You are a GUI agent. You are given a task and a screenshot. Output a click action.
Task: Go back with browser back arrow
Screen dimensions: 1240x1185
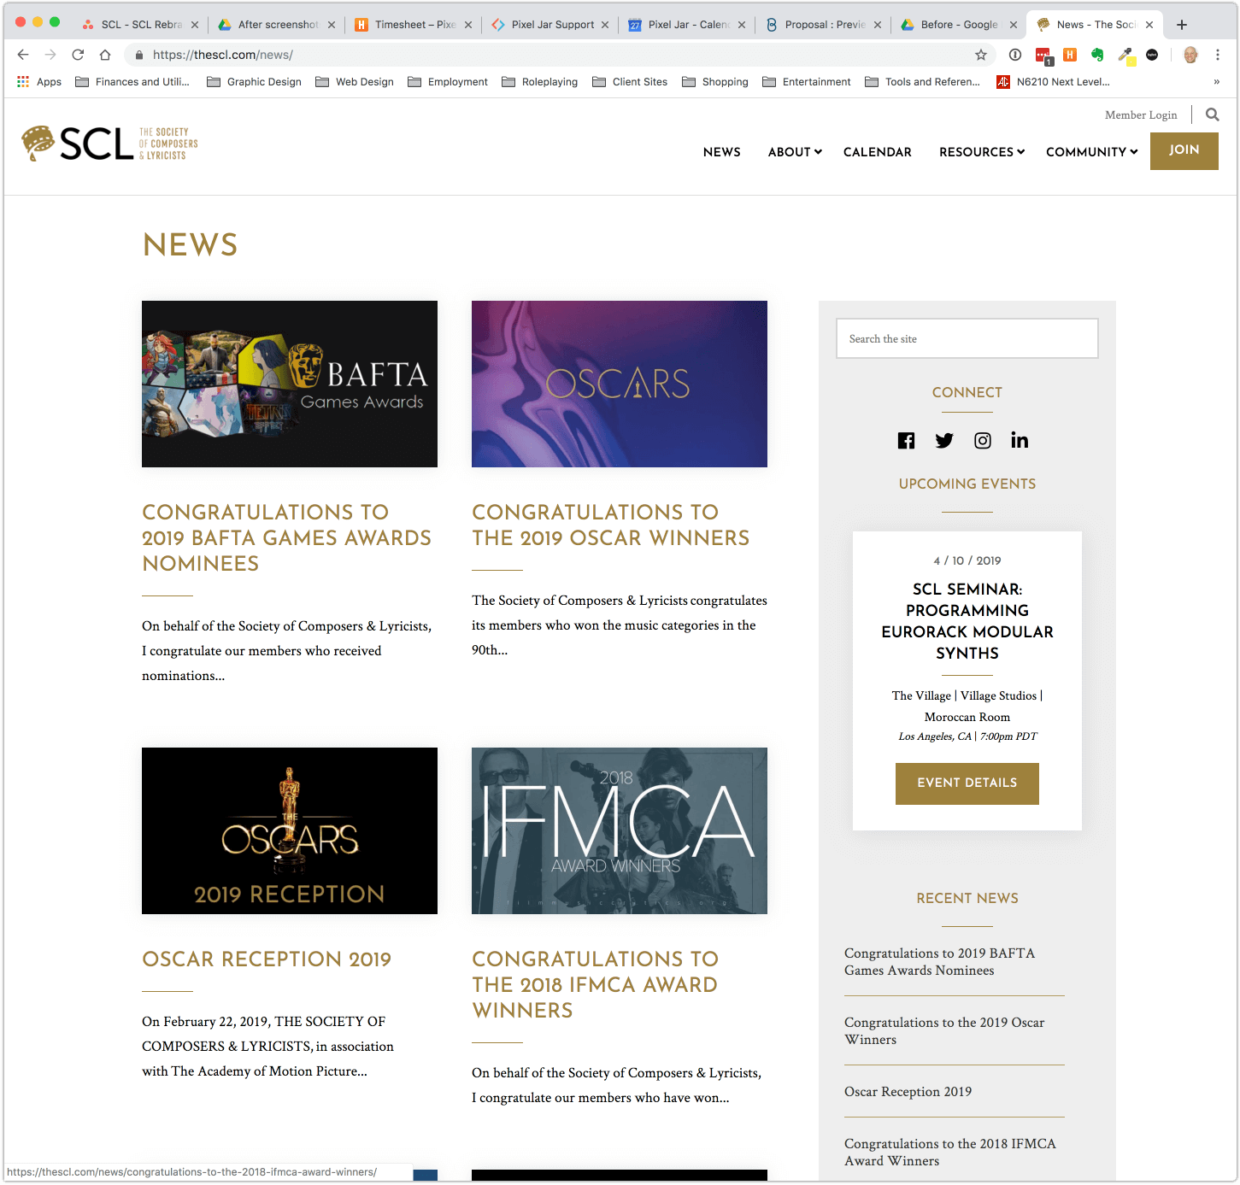coord(23,55)
